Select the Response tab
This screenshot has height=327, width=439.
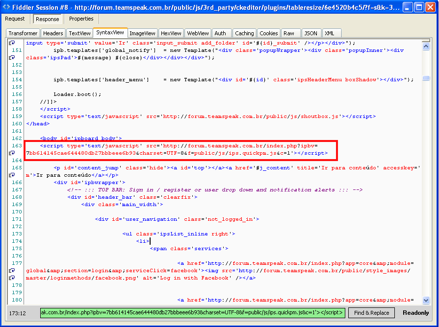(47, 19)
